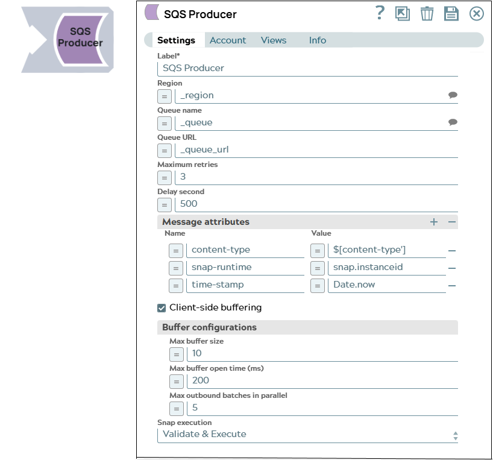Duplicate the snap using the copy icon

click(x=403, y=13)
